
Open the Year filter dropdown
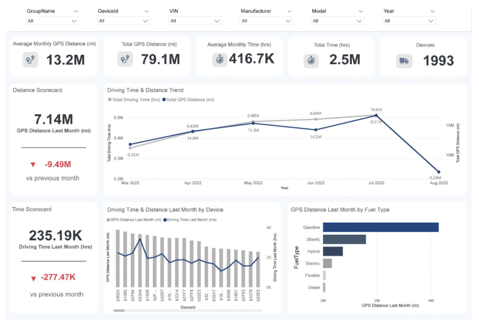(409, 21)
